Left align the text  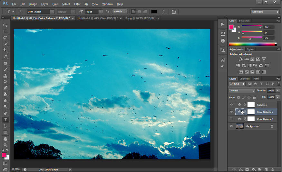click(x=133, y=12)
